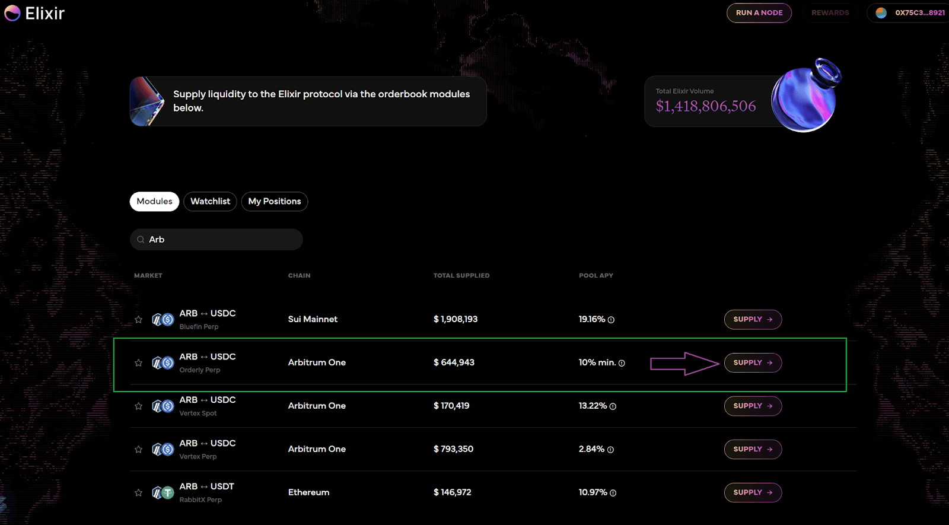This screenshot has width=949, height=525.
Task: Click the Sui Mainnet chain cell
Action: pyautogui.click(x=313, y=319)
